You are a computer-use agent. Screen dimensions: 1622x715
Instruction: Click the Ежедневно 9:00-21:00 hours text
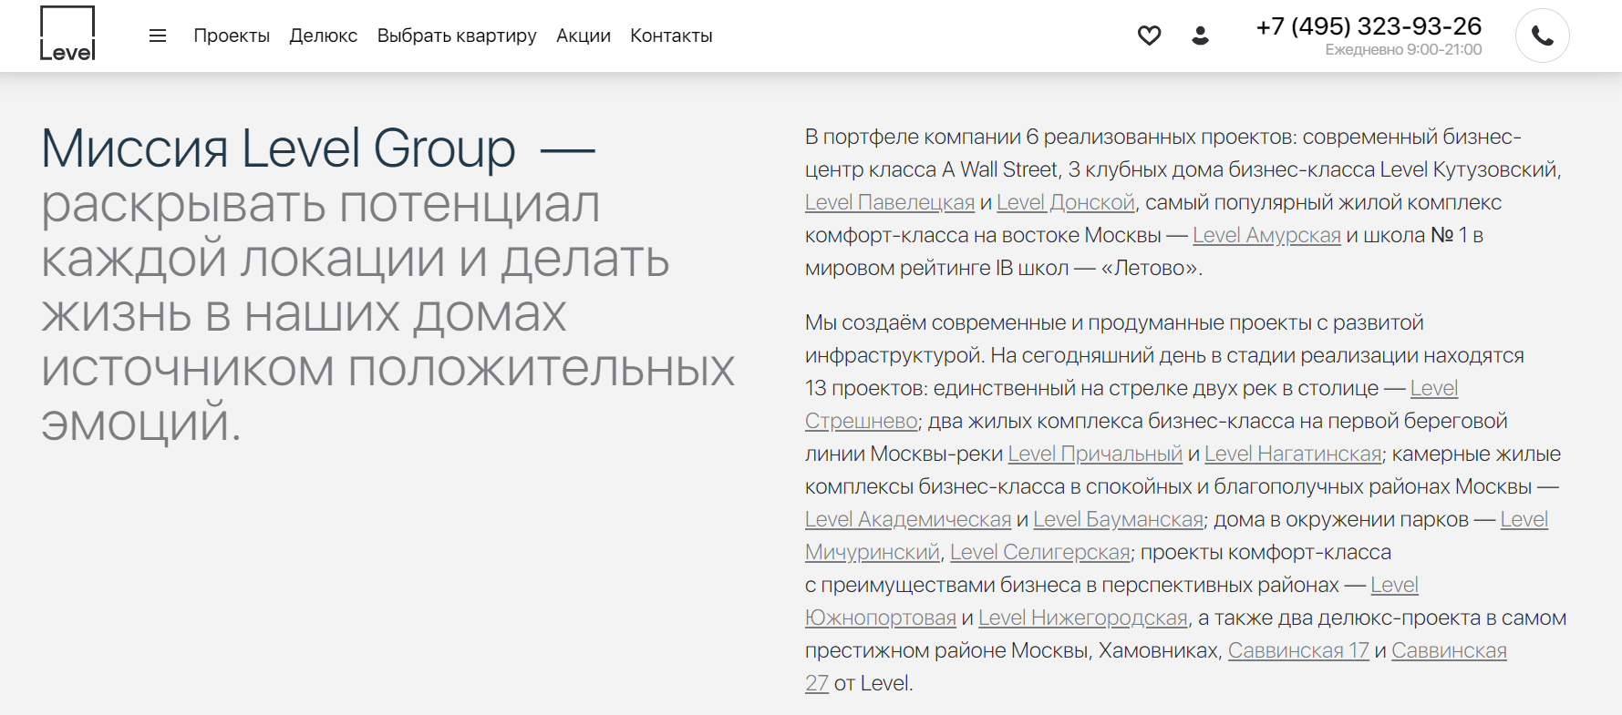[x=1403, y=49]
